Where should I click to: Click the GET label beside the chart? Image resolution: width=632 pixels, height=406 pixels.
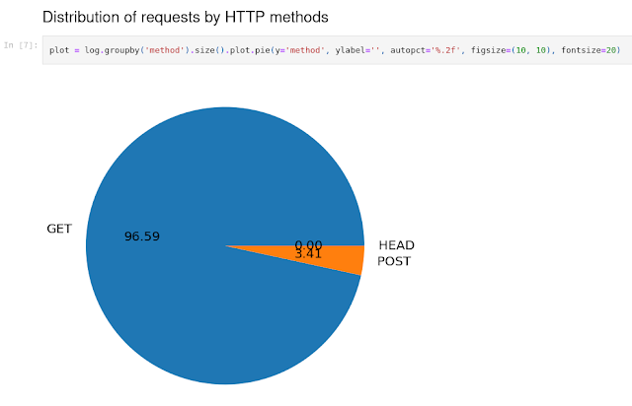pyautogui.click(x=59, y=229)
